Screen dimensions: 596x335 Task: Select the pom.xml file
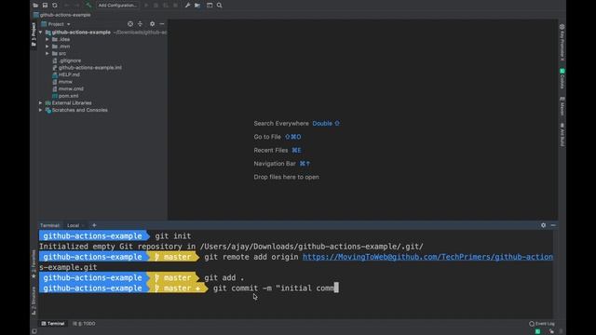tap(68, 96)
